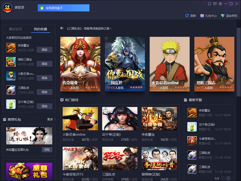Viewport: 241px width, 181px height.
Task: Open the feedback message icon in title bar
Action: (215, 4)
